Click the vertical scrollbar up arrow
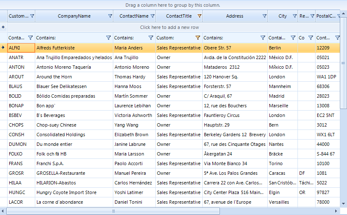The width and height of the screenshot is (347, 215). 343,13
